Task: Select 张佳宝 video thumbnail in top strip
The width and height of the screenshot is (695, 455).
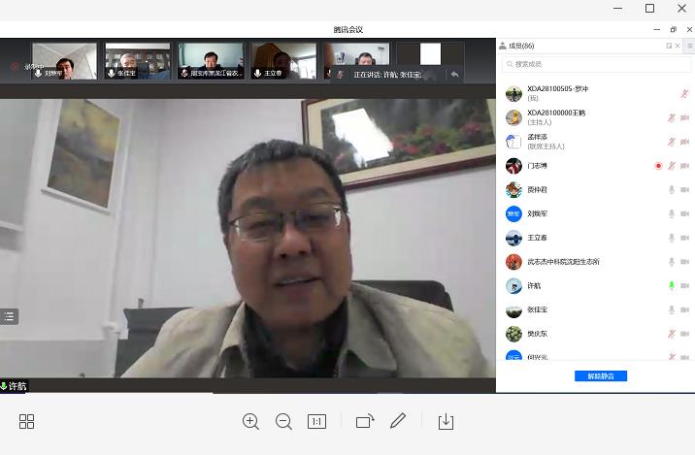Action: click(137, 61)
